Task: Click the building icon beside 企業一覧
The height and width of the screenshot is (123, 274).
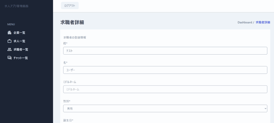Action: click(9, 33)
